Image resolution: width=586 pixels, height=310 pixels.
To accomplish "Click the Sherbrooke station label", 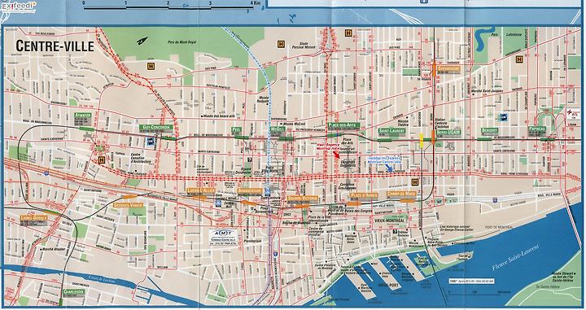I will pyautogui.click(x=448, y=69).
